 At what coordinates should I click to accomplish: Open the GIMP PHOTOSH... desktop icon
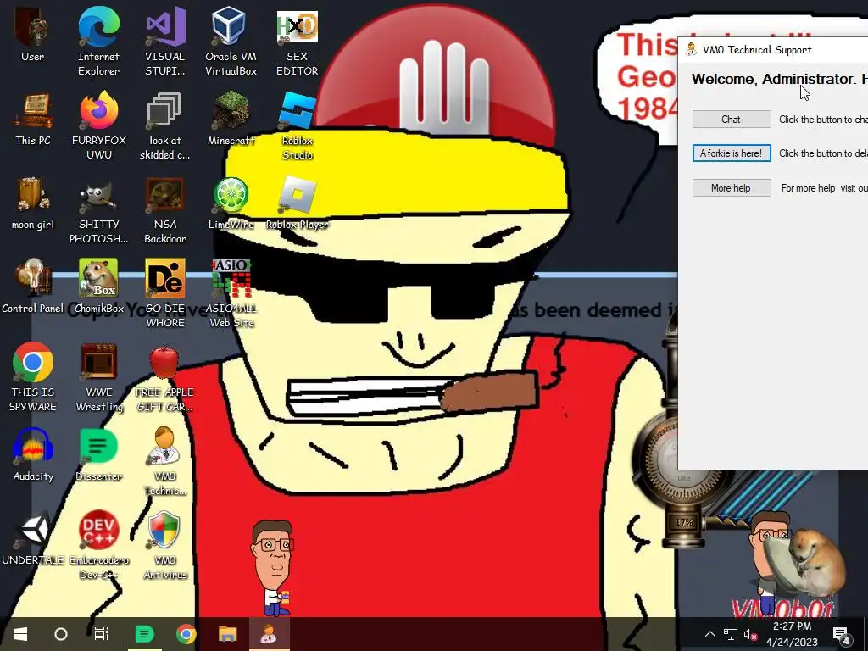pos(98,210)
